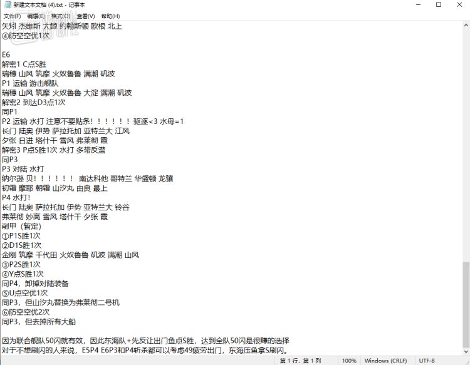The width and height of the screenshot is (470, 365).
Task: Click the line '解密3 P点S胜1次 水打 多带反潜'
Action: tap(54, 150)
